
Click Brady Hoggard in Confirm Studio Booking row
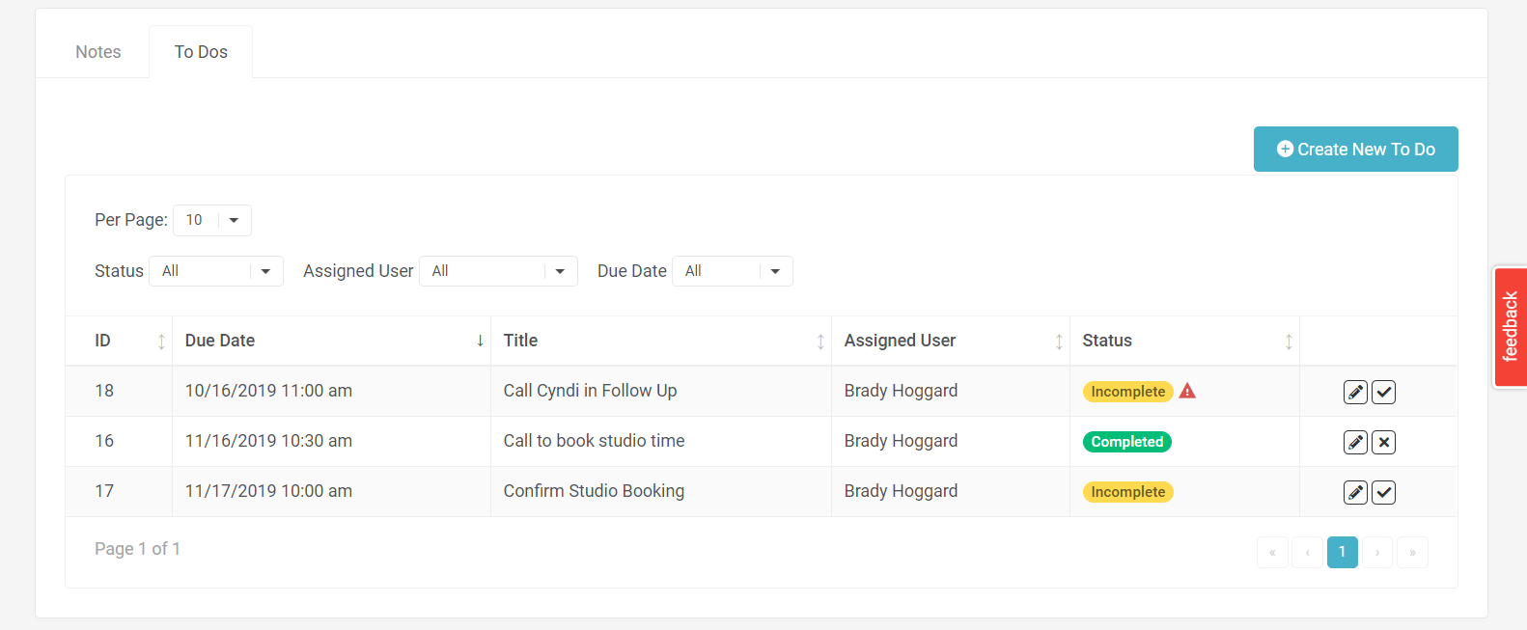901,491
